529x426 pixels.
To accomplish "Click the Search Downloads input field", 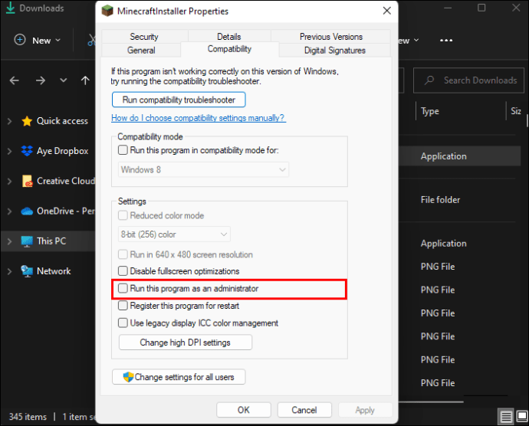I will click(x=469, y=80).
